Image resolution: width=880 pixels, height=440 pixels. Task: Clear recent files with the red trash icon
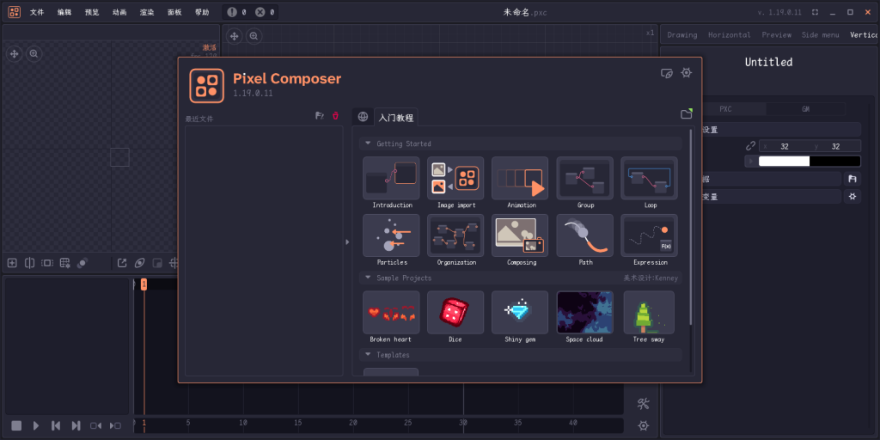coord(336,116)
